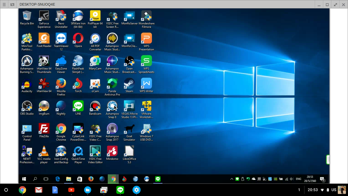Open File Explorer on Windows taskbar

69,179
